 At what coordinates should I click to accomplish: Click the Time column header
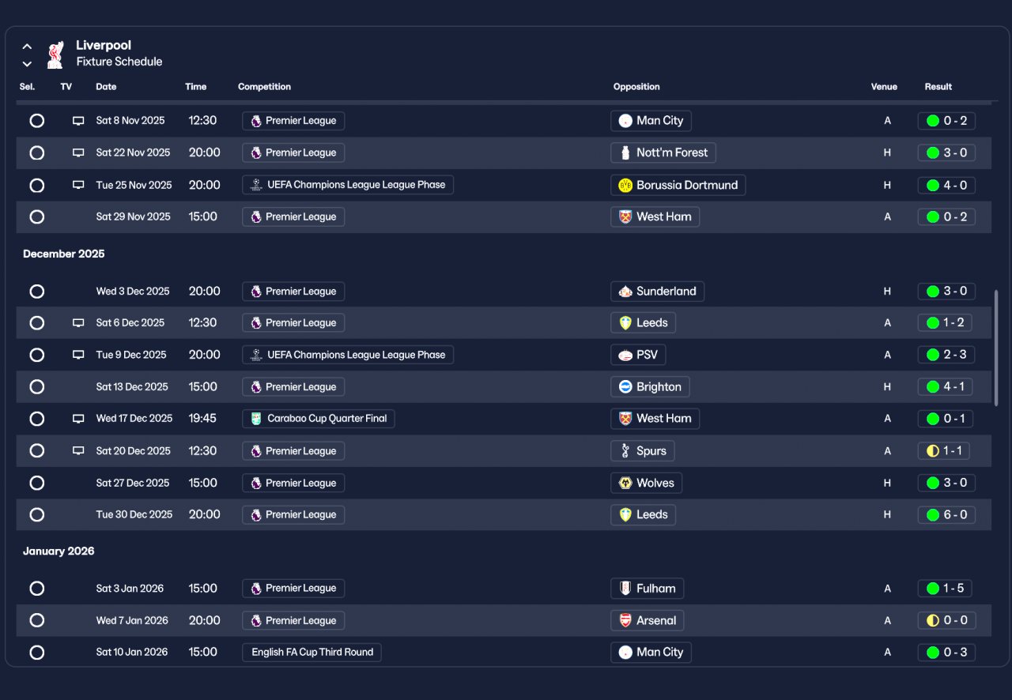coord(196,87)
